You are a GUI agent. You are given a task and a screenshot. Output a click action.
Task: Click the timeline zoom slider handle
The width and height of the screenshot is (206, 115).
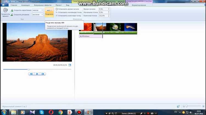click(186, 106)
